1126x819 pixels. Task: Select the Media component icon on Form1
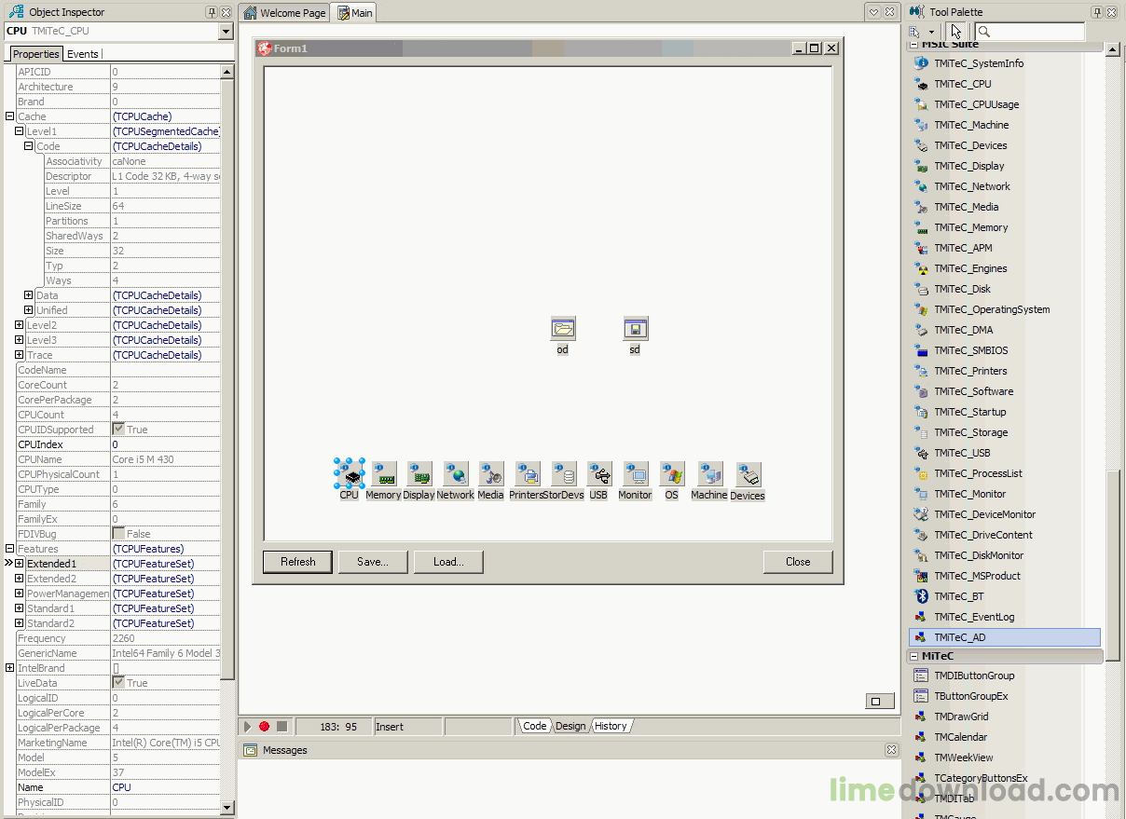(491, 474)
